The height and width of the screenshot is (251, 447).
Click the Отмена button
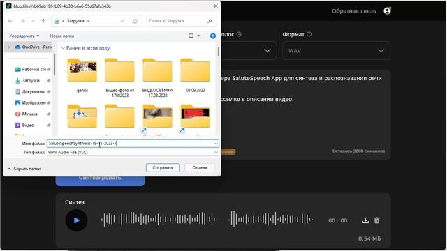click(200, 167)
